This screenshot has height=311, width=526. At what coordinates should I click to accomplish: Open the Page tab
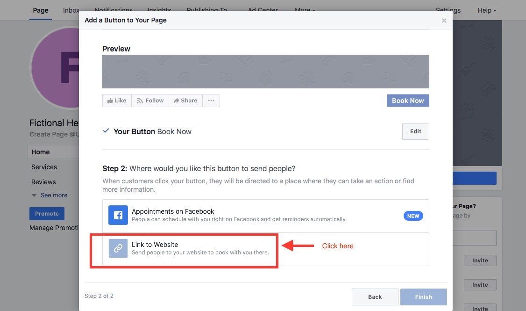pyautogui.click(x=41, y=10)
